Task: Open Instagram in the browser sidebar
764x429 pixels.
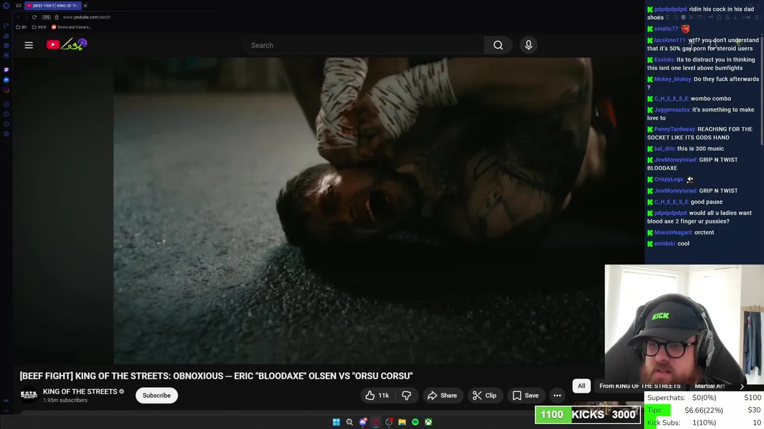Action: 7,90
